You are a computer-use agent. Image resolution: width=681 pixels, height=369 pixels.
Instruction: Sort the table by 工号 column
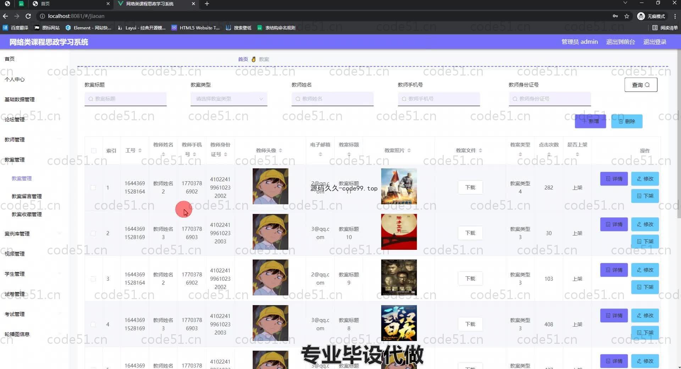click(x=140, y=150)
